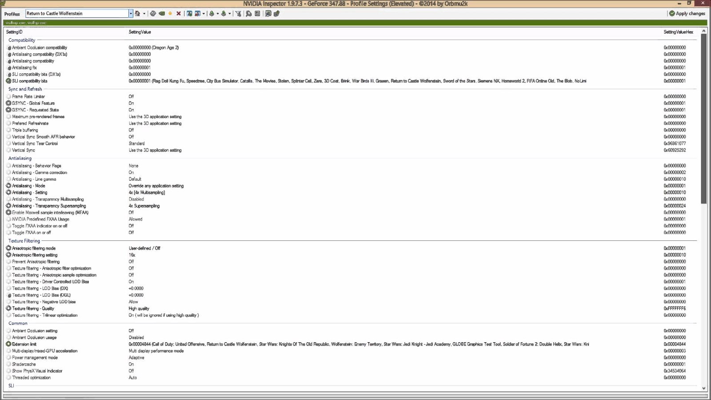Open the import profiles dropdown arrow
The height and width of the screenshot is (400, 711).
coord(229,14)
